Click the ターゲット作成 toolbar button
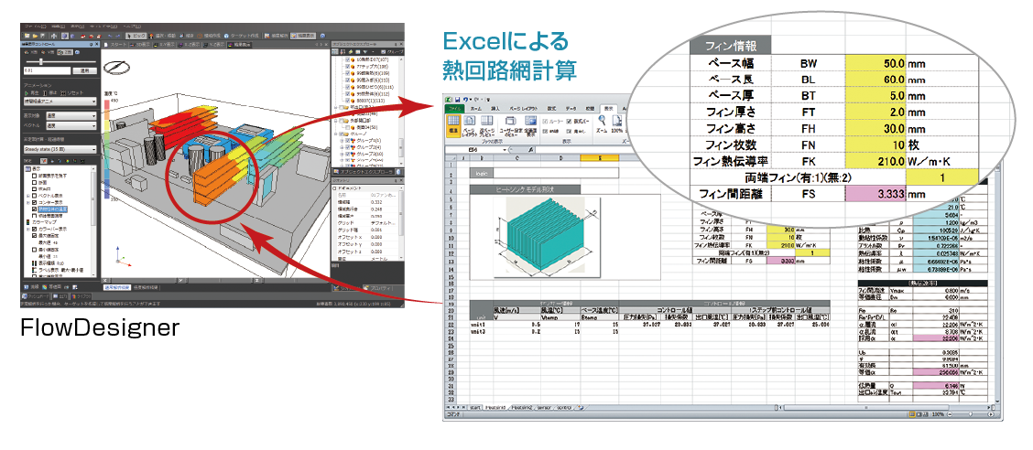1033x450 pixels. (241, 36)
